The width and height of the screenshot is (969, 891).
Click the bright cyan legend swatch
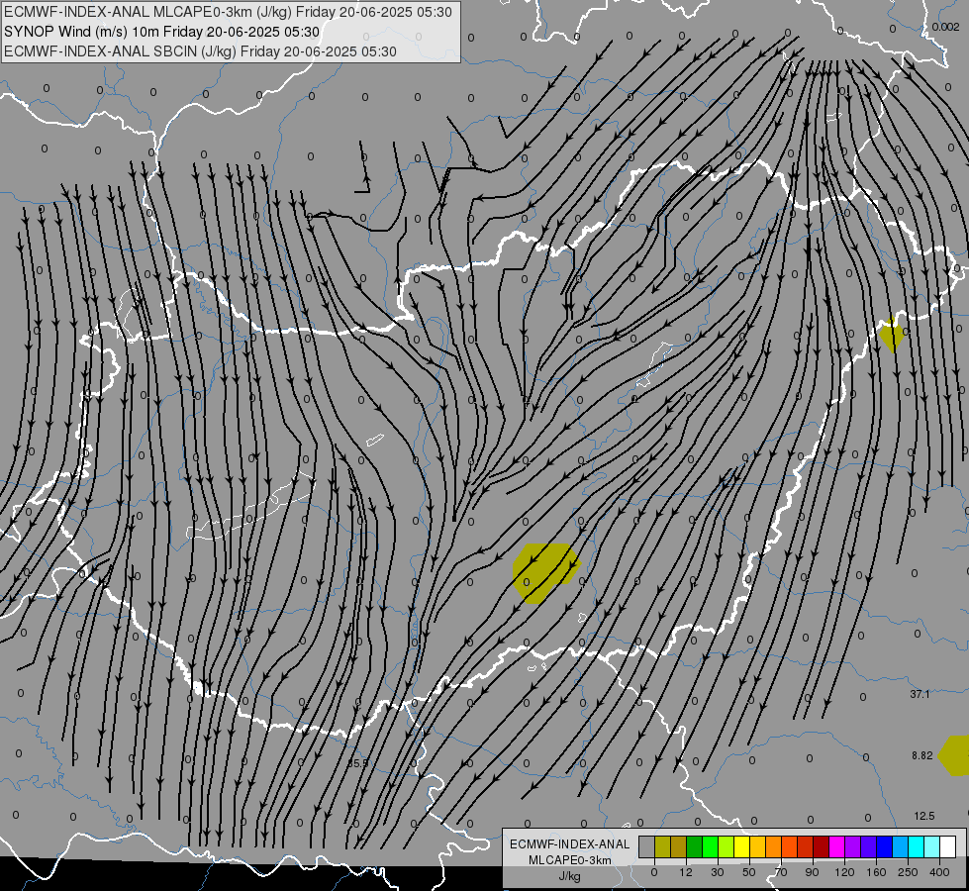(x=916, y=847)
